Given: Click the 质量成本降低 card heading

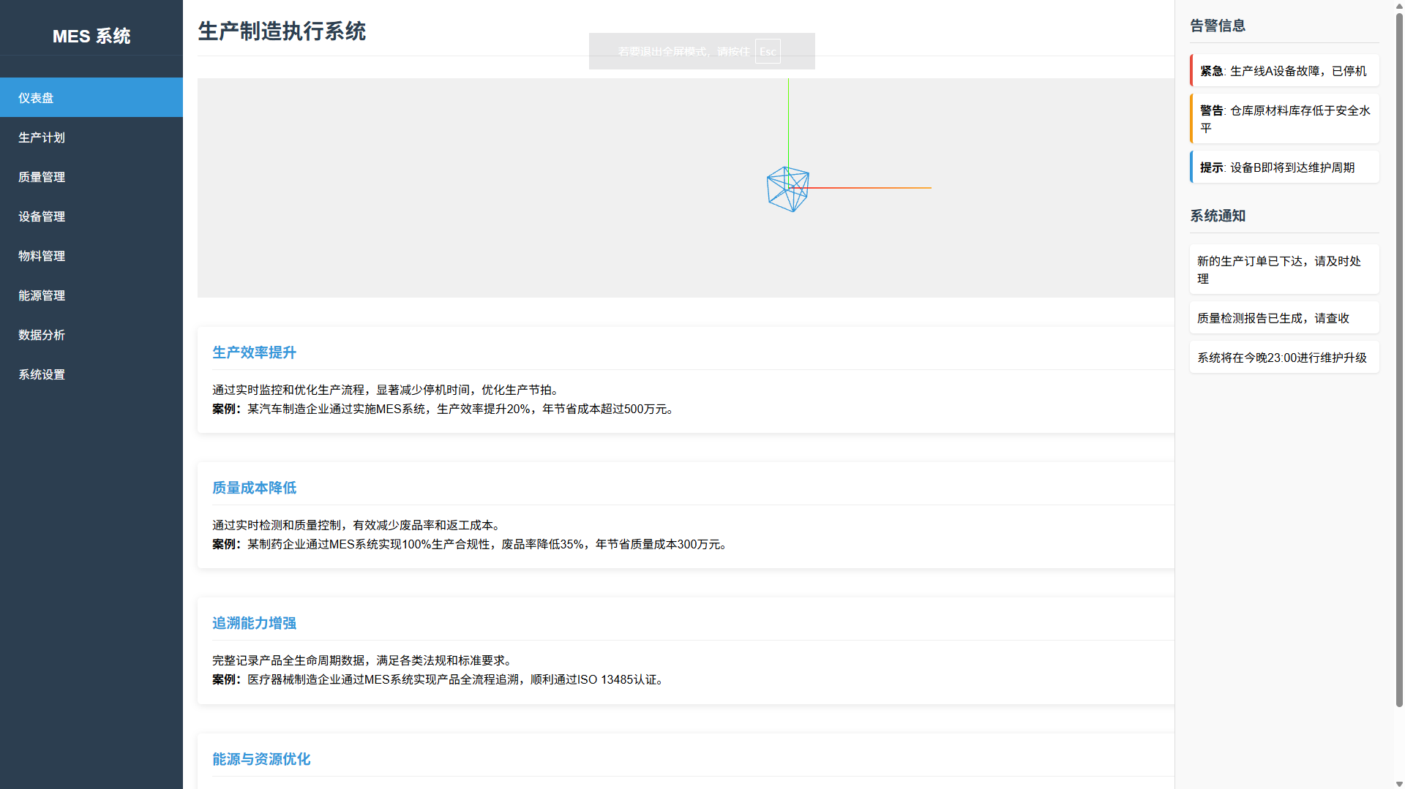Looking at the screenshot, I should pyautogui.click(x=254, y=488).
